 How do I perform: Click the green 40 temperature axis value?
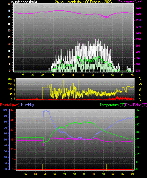click(138, 110)
